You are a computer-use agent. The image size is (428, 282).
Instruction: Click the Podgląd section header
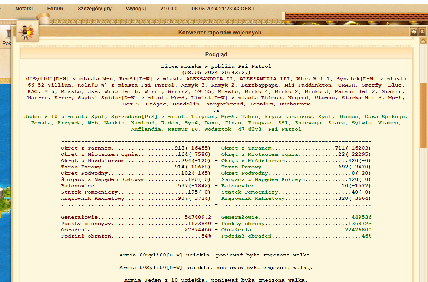pos(216,54)
